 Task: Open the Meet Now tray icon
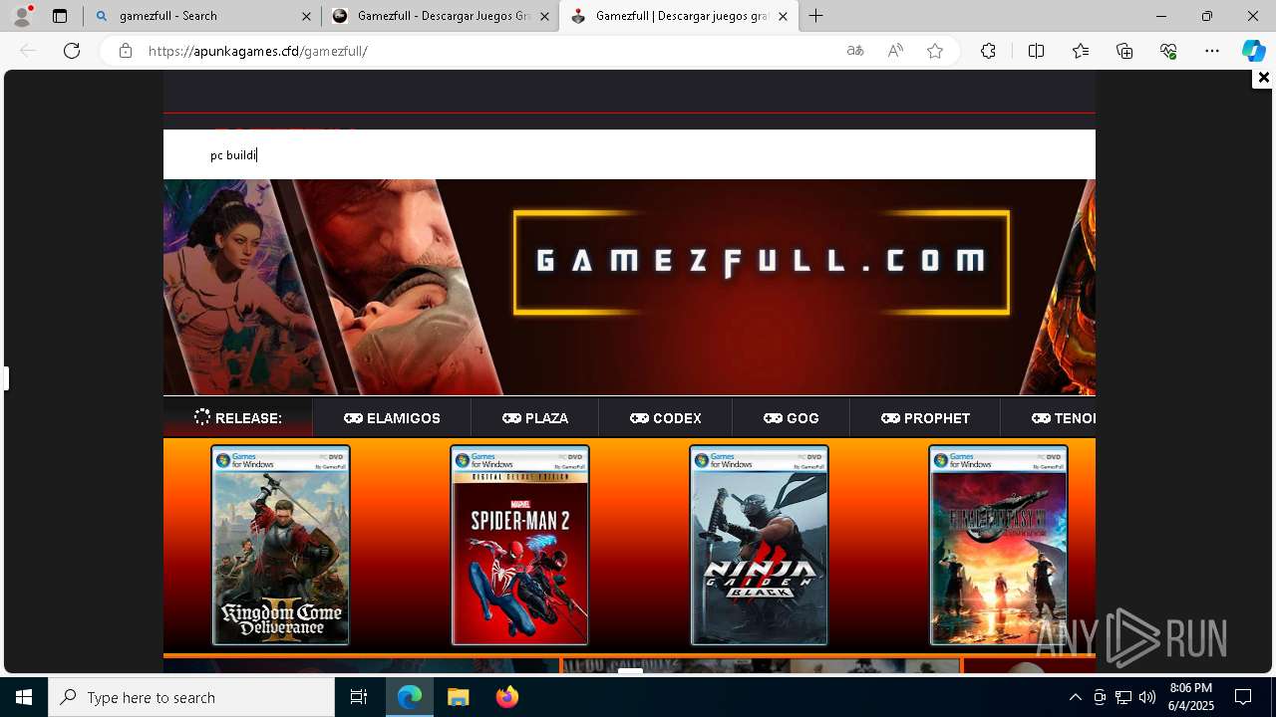(x=1100, y=697)
